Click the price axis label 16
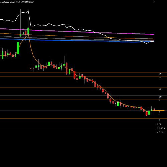This screenshot has width=167, height=167. click(x=160, y=73)
